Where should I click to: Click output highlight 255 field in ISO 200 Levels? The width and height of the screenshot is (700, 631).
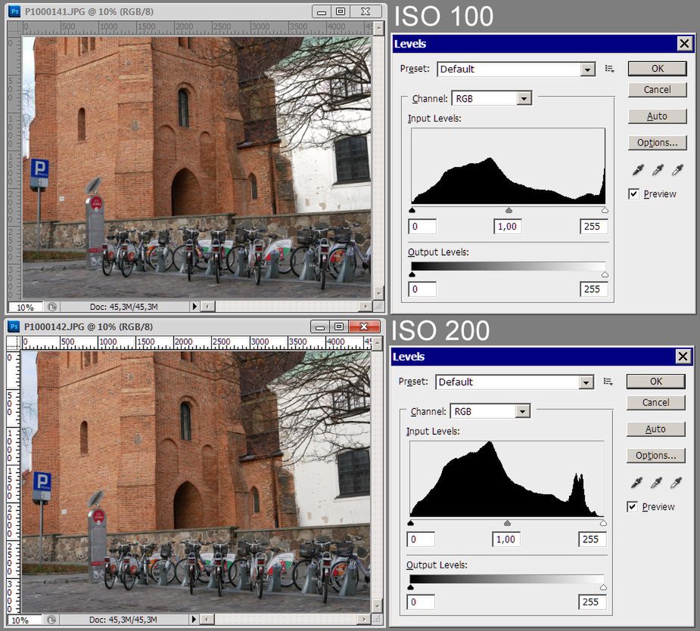[592, 602]
